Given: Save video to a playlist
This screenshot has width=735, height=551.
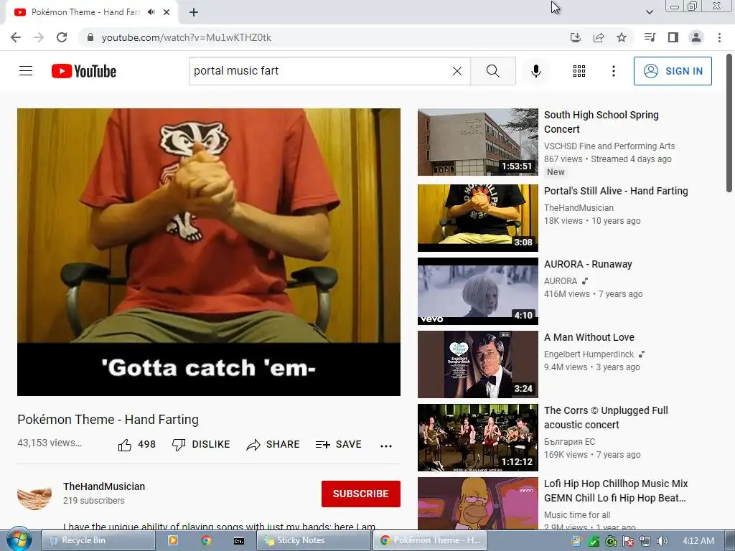Looking at the screenshot, I should tap(339, 444).
